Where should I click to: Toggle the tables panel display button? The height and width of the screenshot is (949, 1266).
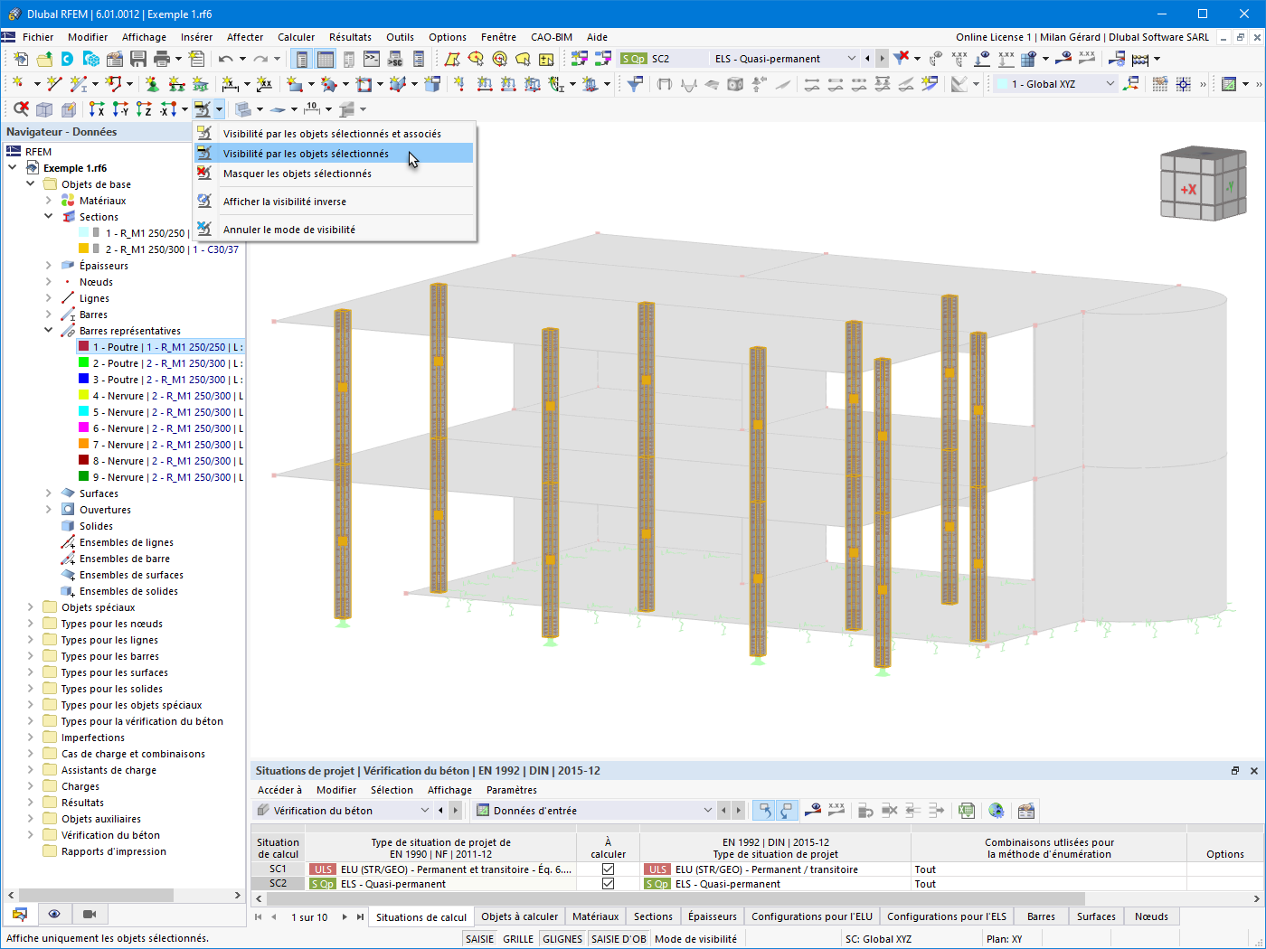click(x=326, y=59)
